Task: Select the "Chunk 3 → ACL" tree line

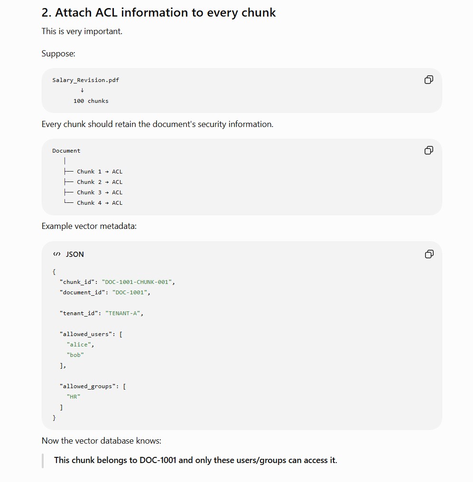Action: pyautogui.click(x=100, y=192)
